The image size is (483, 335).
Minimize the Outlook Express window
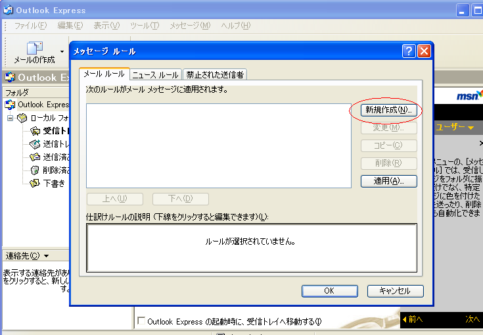point(462,11)
